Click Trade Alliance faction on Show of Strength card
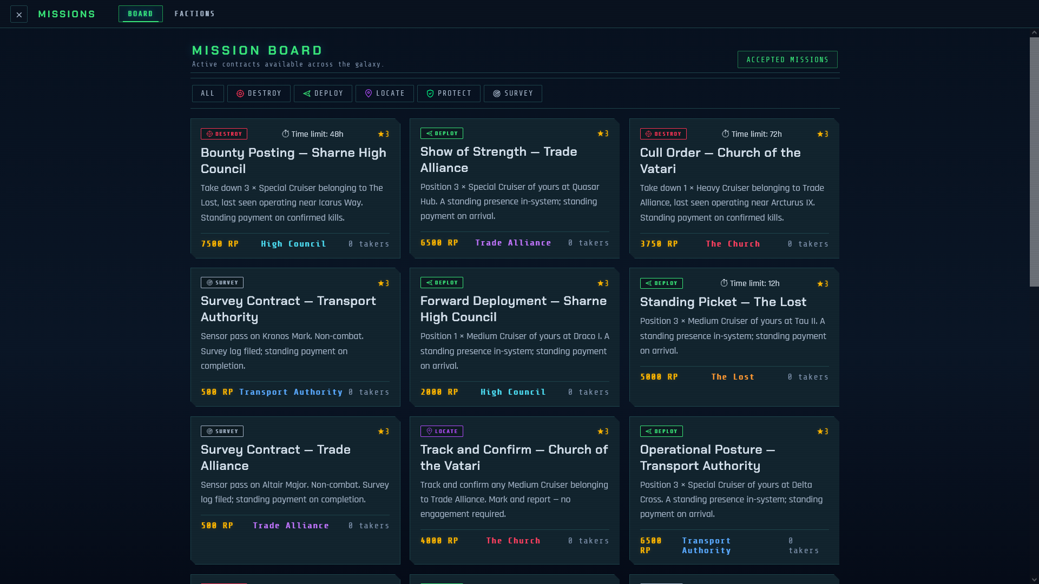This screenshot has width=1039, height=584. click(514, 243)
